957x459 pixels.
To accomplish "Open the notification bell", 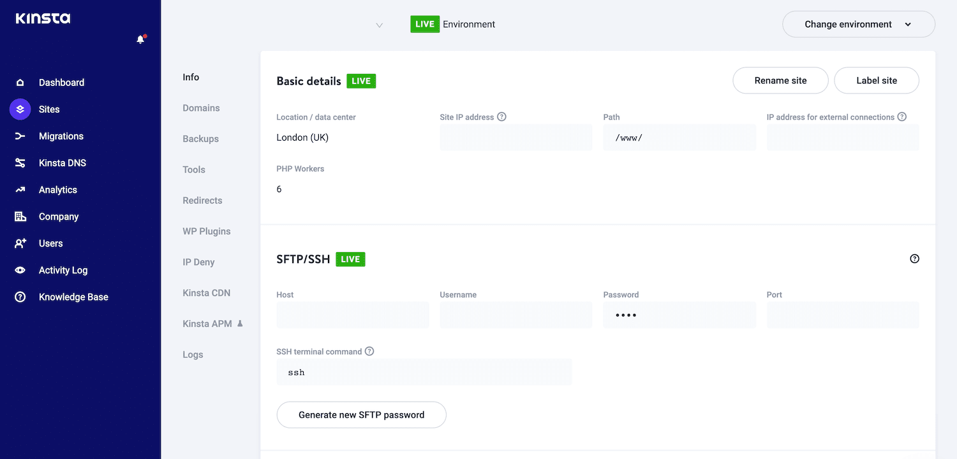I will (x=140, y=38).
